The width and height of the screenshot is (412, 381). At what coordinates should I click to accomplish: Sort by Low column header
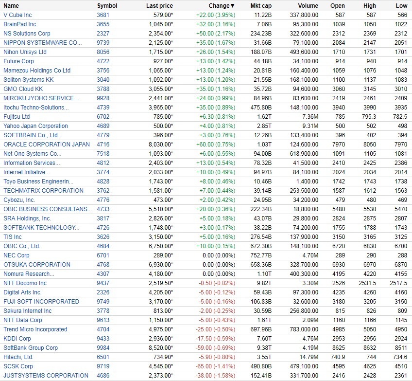pos(401,6)
